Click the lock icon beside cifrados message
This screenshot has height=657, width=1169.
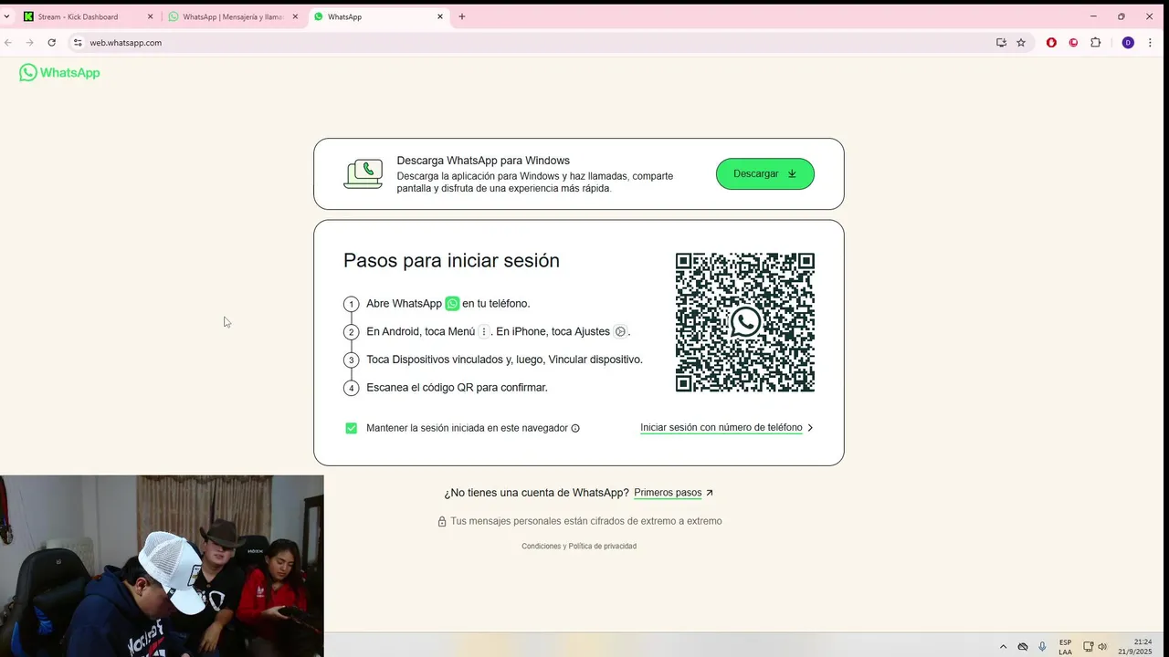coord(442,521)
